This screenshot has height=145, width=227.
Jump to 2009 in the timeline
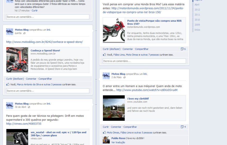click(197, 25)
